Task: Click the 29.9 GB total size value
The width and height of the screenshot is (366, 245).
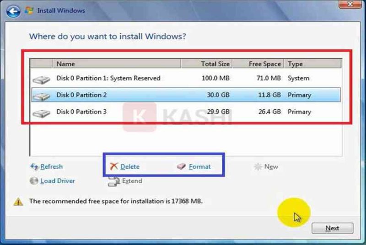Action: click(x=218, y=112)
